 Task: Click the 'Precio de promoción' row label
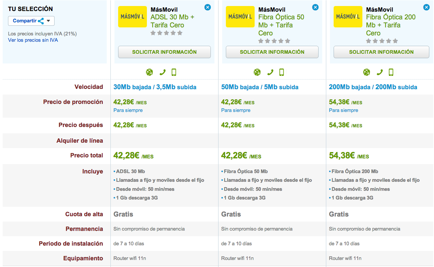[73, 102]
